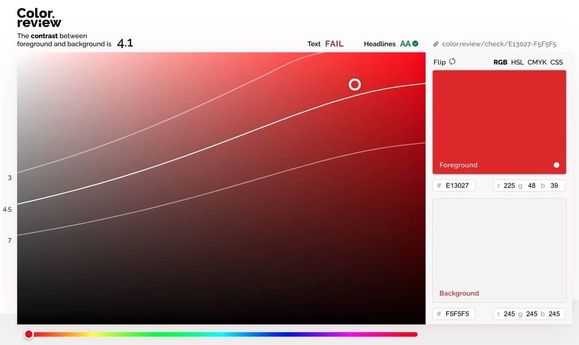Screen dimensions: 579x345
Task: Switch color mode to HSL
Action: click(517, 62)
